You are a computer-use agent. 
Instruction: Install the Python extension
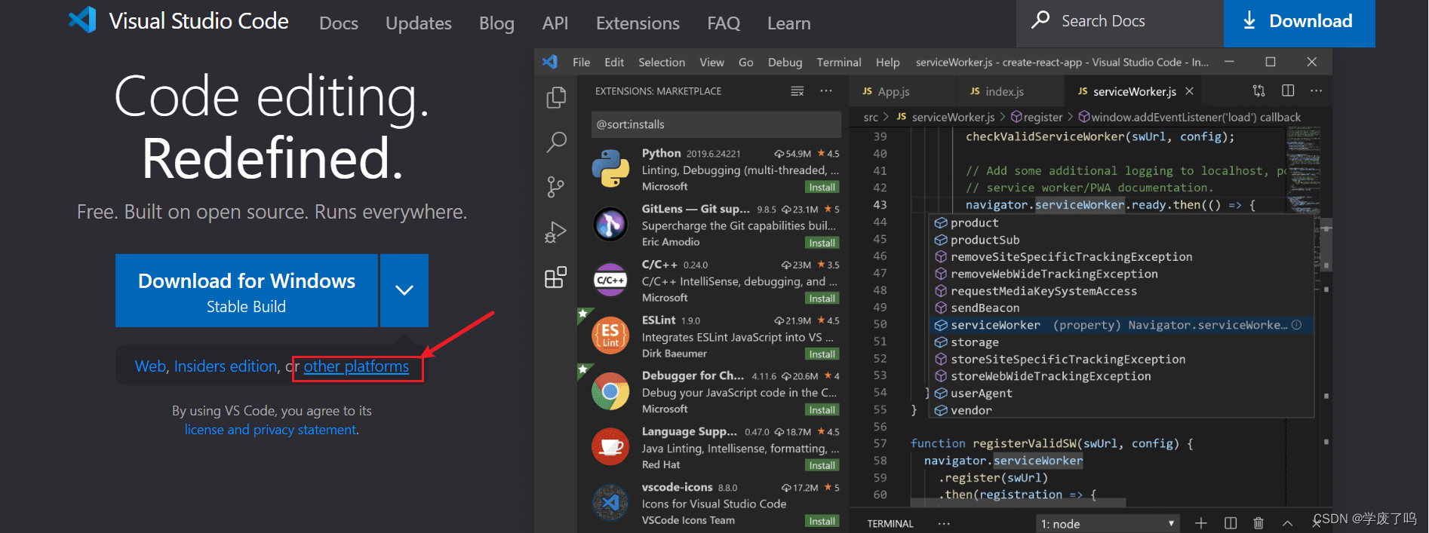(822, 187)
